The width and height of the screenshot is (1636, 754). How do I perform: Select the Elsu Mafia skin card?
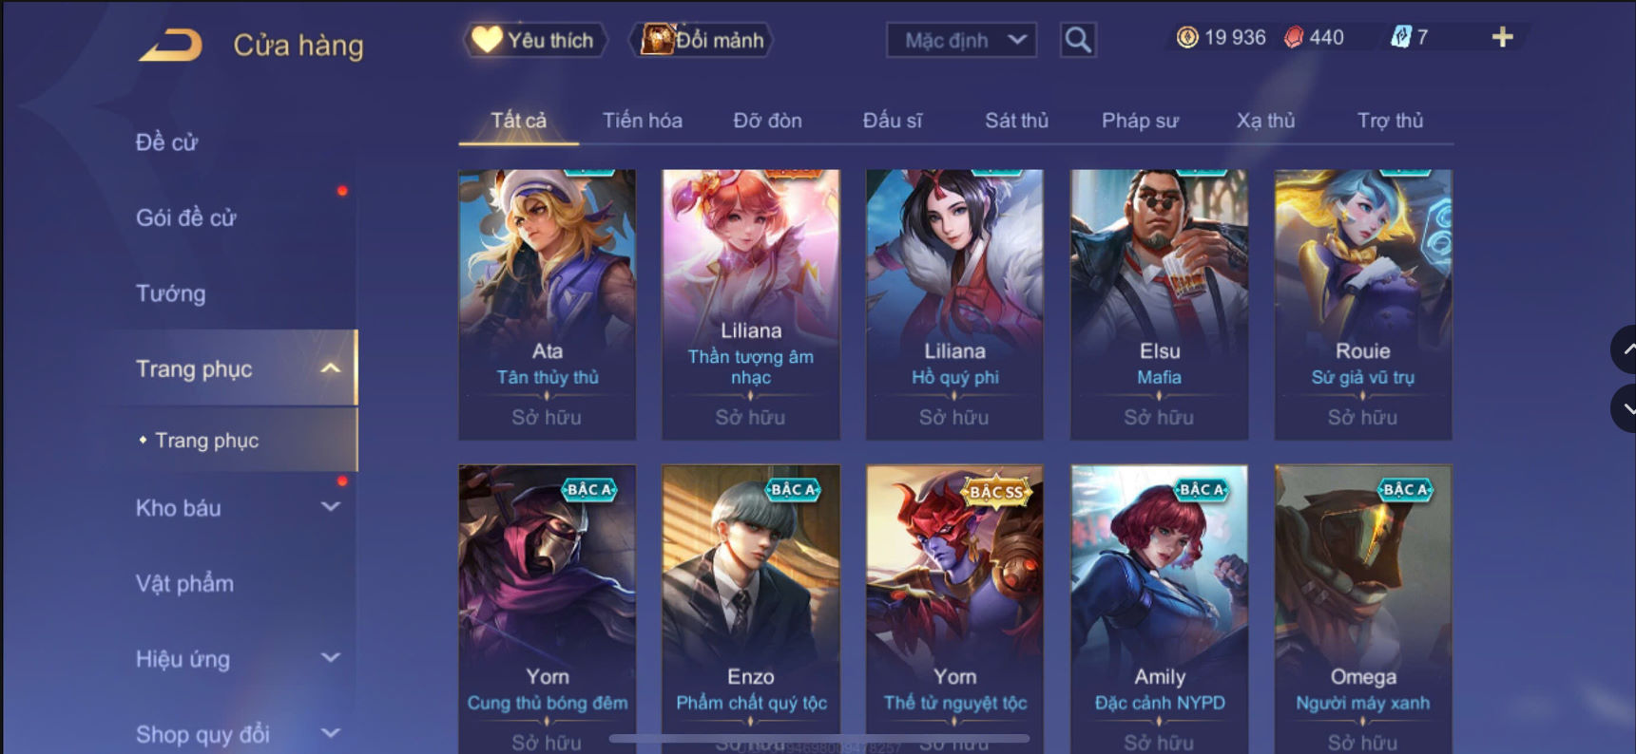pos(1159,304)
